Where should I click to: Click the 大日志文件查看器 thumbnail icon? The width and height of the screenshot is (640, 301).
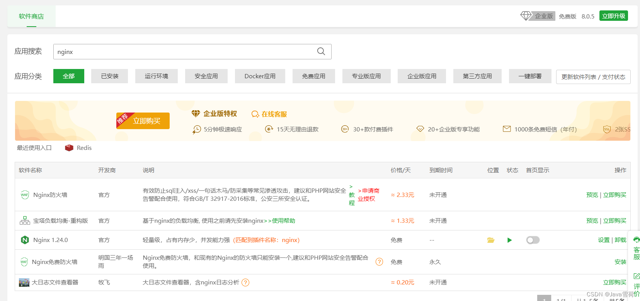click(x=24, y=282)
